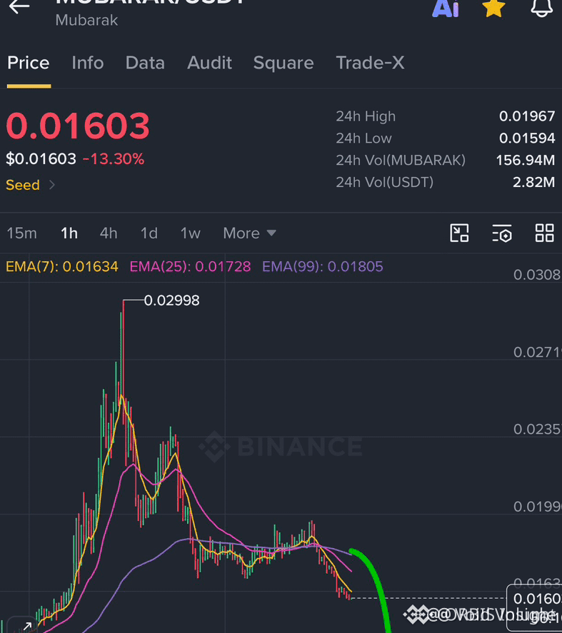Viewport: 562px width, 633px height.
Task: Select the Price tab
Action: pyautogui.click(x=29, y=63)
